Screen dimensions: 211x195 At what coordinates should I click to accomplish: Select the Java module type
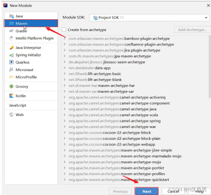(x=31, y=16)
